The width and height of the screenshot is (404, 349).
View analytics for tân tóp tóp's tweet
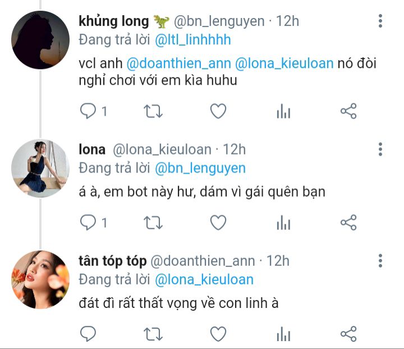[283, 334]
